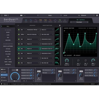This screenshot has height=99, width=99.
Task: Open the Macro A destination dropdown
Action: [x=47, y=30]
